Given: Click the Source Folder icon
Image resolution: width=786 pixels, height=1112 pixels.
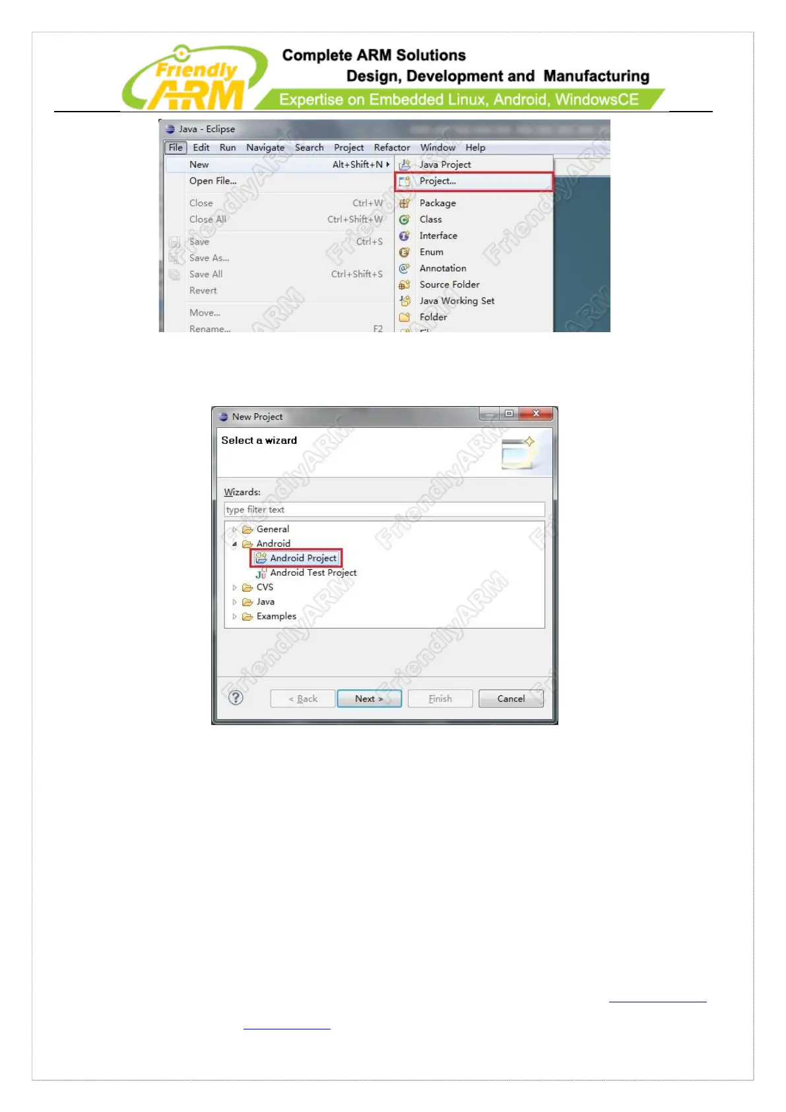Looking at the screenshot, I should click(x=405, y=285).
